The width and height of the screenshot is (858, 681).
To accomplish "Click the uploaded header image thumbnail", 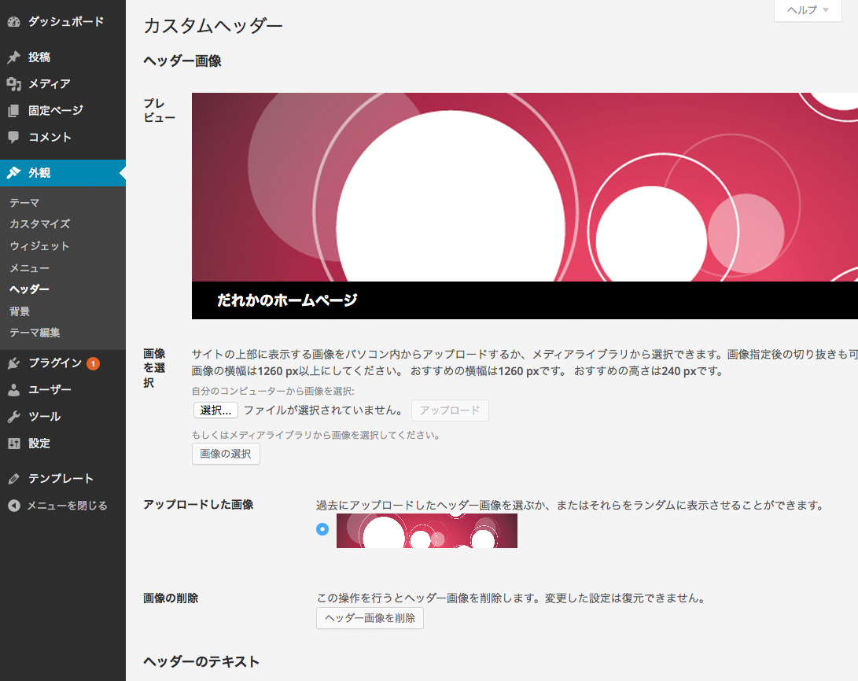I will click(x=427, y=531).
